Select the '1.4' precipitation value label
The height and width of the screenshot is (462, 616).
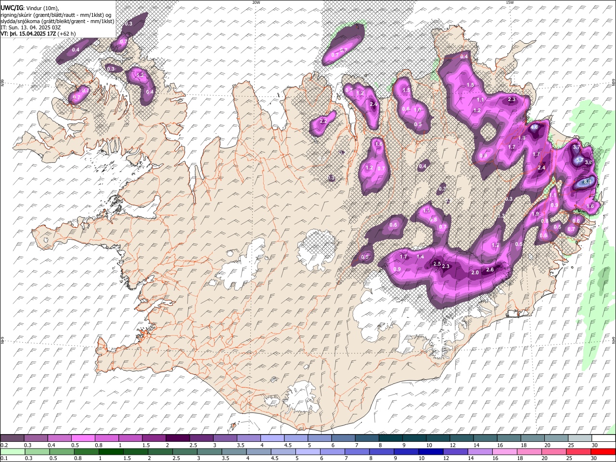click(x=420, y=257)
